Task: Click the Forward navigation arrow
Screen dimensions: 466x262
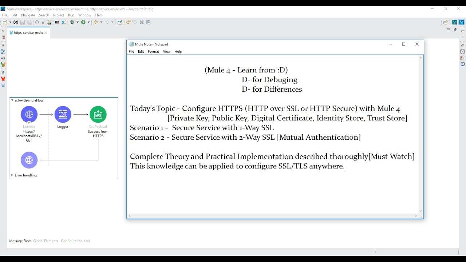Action: click(x=107, y=22)
